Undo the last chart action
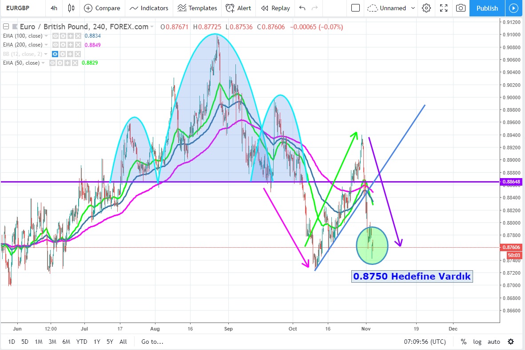The image size is (525, 350). (x=302, y=8)
